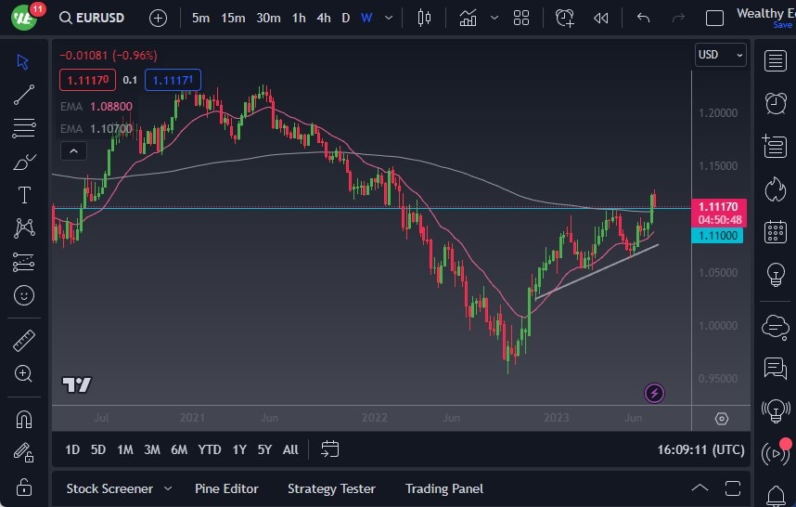Select the YTD date range button
This screenshot has width=796, height=507.
coord(210,449)
